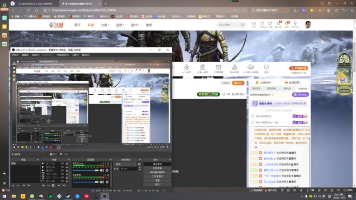Expand 直播回看 link arrow

301,83
